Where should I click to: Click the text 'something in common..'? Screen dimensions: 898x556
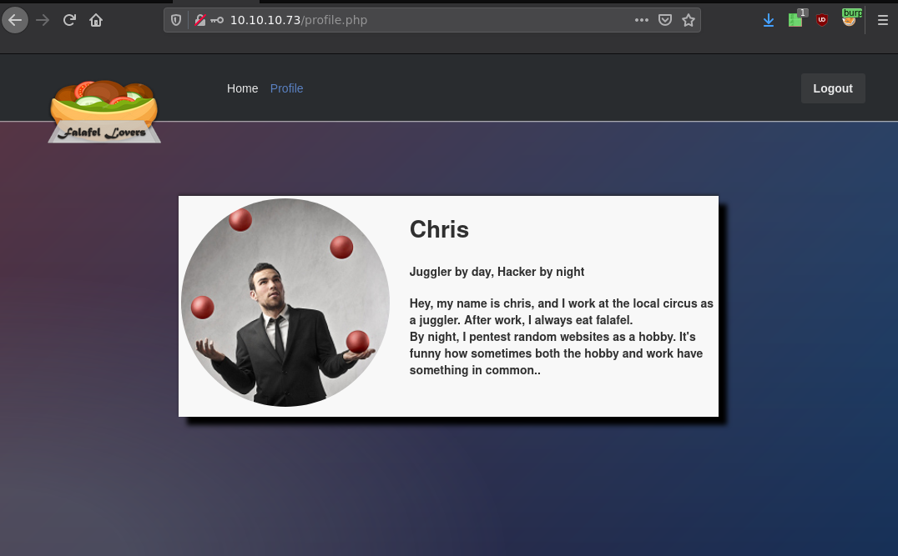(x=475, y=370)
